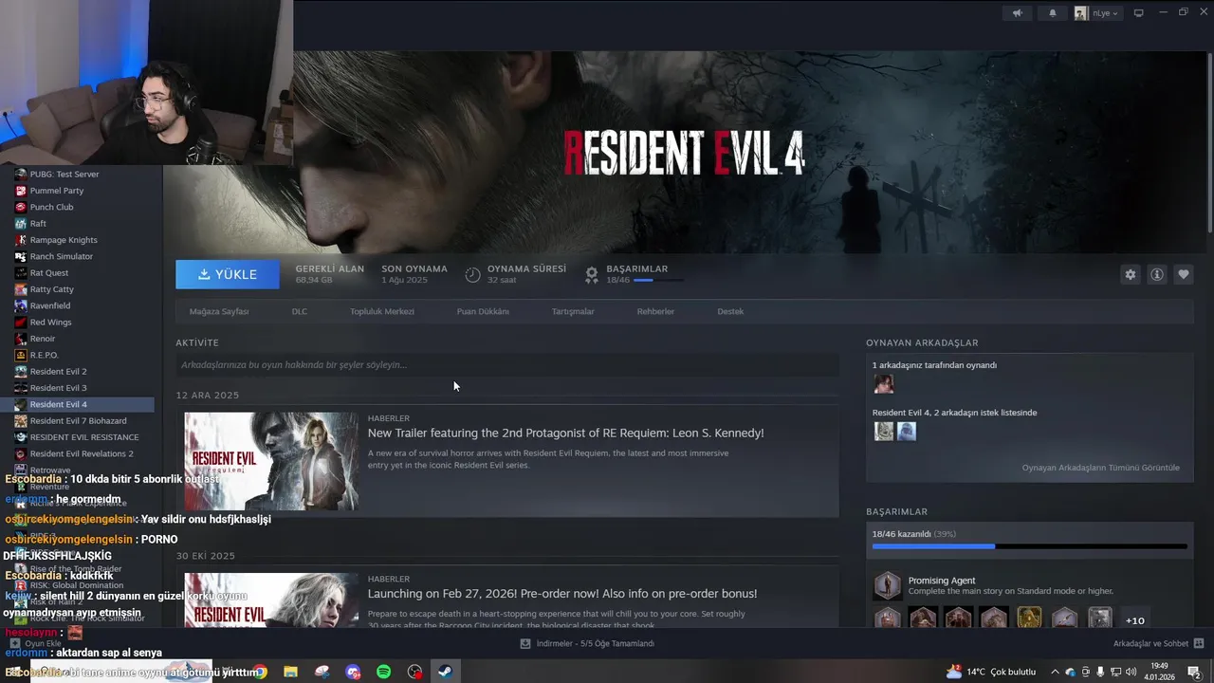Open New Trailer featuring 2nd Protagonist headline
The height and width of the screenshot is (683, 1214).
[x=565, y=433]
